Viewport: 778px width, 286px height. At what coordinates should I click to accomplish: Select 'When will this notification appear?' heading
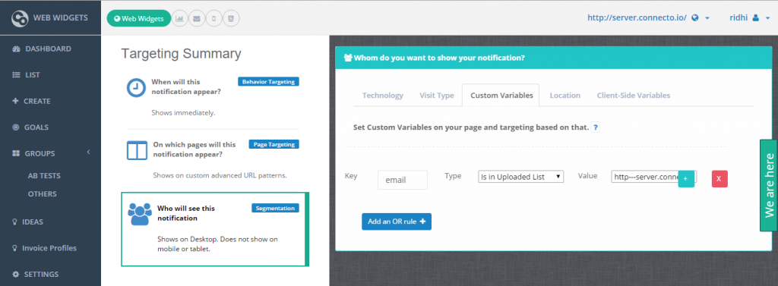(186, 86)
